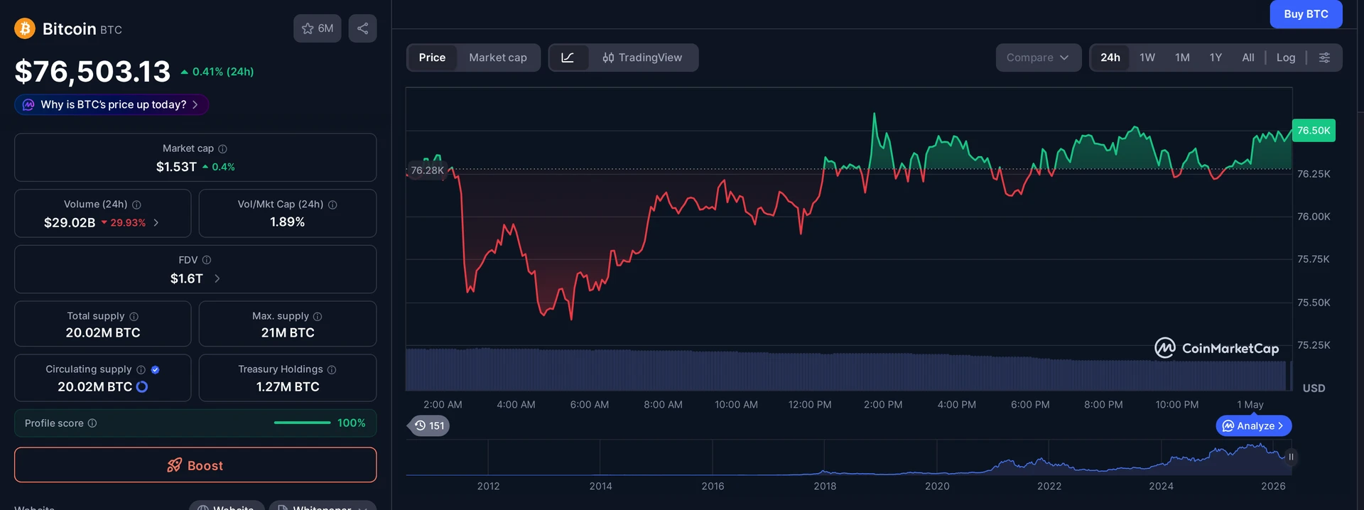The image size is (1364, 510).
Task: Open chart settings sliders icon
Action: 1324,58
